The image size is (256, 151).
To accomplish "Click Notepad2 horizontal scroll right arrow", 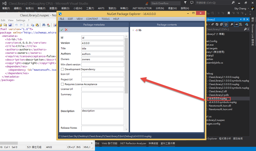I will click(x=91, y=143).
